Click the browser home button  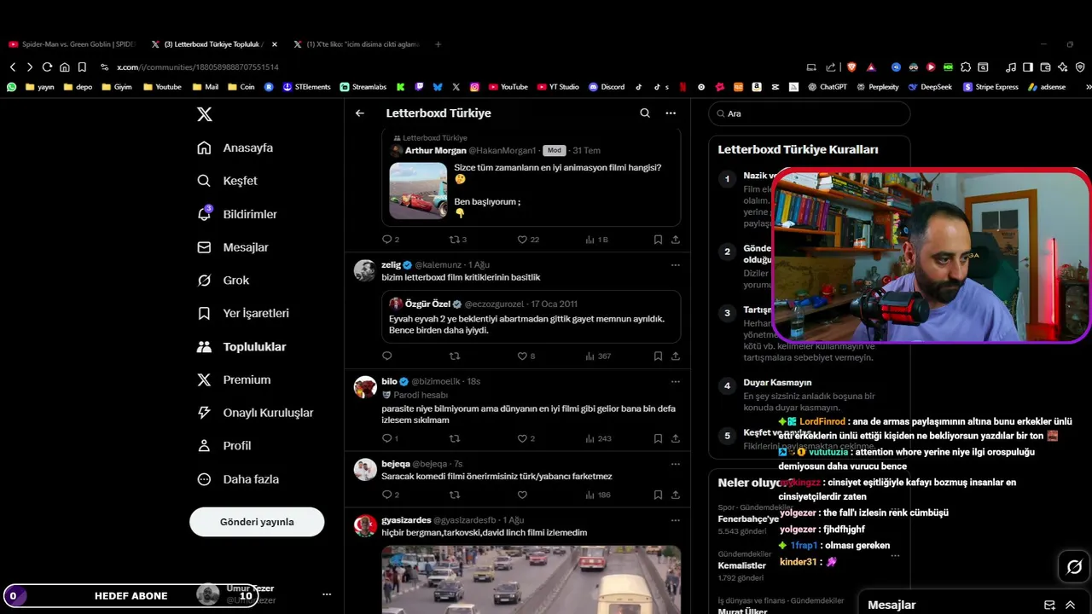click(64, 67)
